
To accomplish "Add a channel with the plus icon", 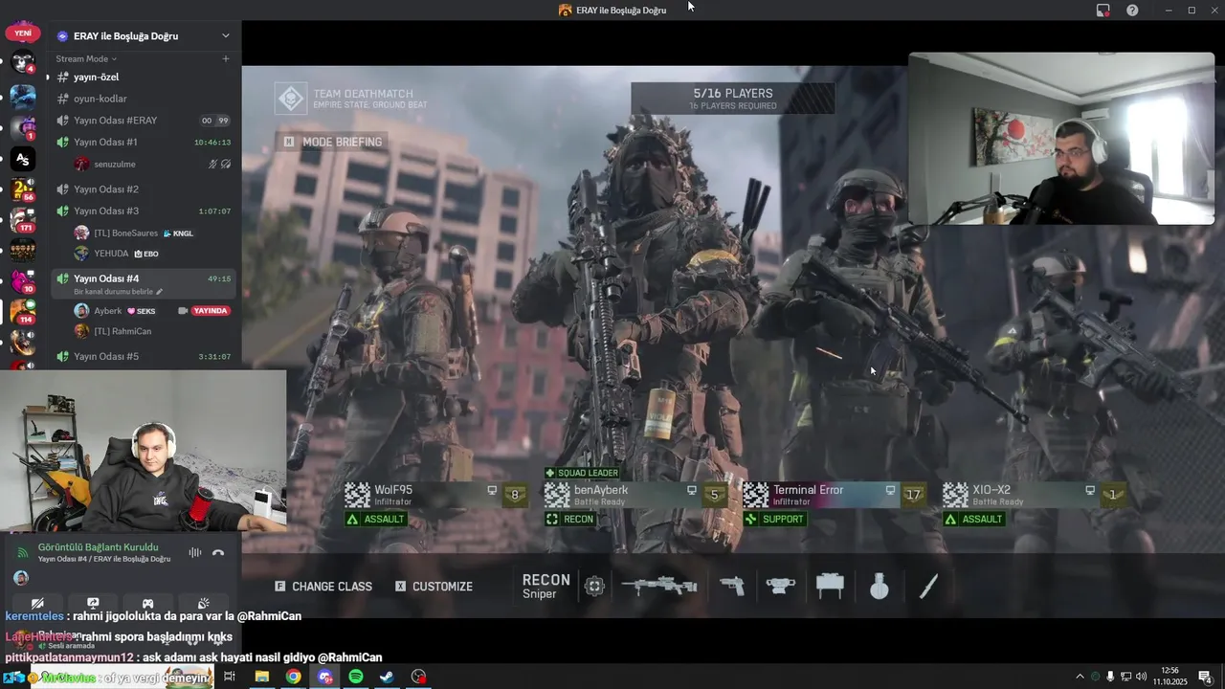I will tap(226, 58).
